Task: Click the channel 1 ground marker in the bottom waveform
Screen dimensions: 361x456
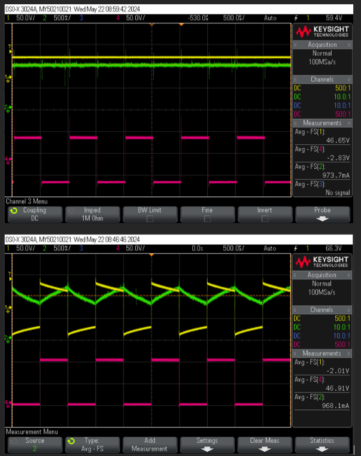Action: click(8, 308)
